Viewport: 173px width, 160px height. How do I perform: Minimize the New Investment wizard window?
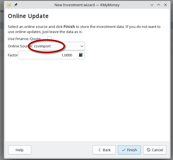coord(152,5)
